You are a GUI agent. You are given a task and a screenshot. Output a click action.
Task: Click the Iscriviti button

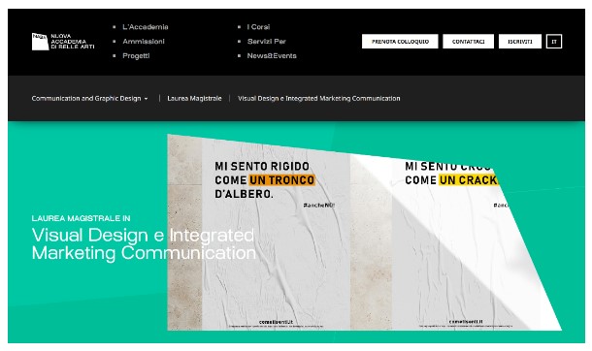click(520, 42)
